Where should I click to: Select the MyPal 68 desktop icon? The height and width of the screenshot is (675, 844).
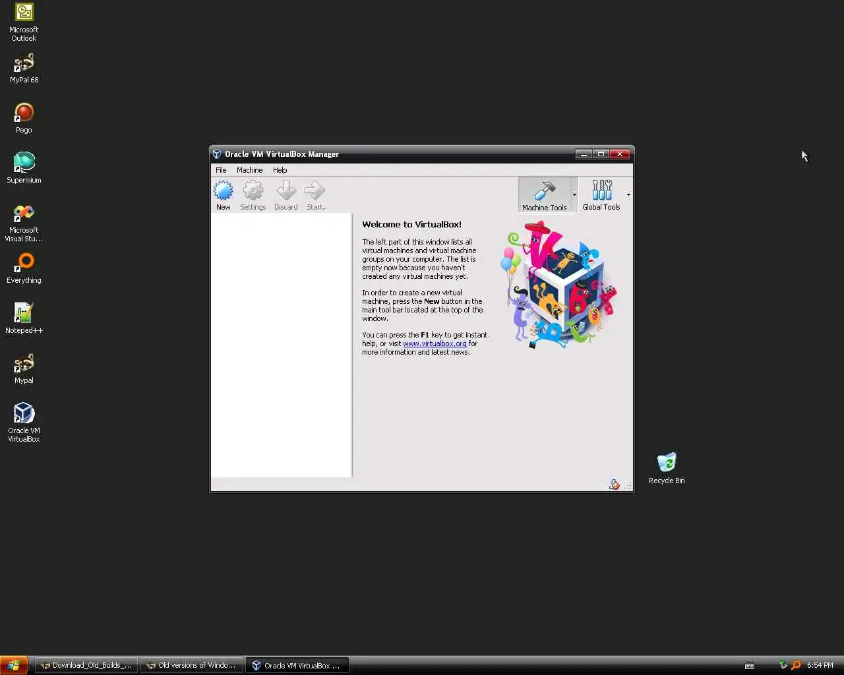[x=24, y=69]
